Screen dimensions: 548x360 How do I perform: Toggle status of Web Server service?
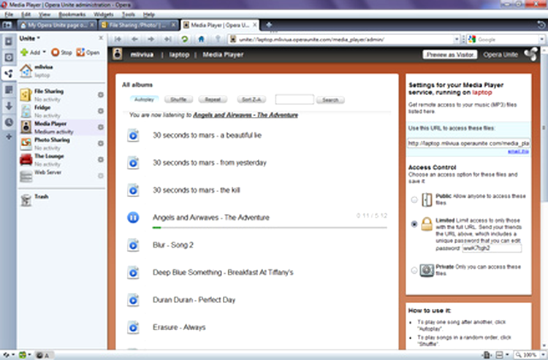(x=101, y=176)
